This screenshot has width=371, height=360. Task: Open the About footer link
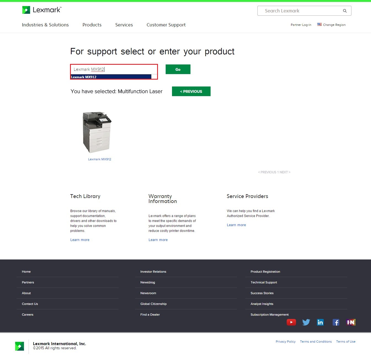click(x=26, y=293)
